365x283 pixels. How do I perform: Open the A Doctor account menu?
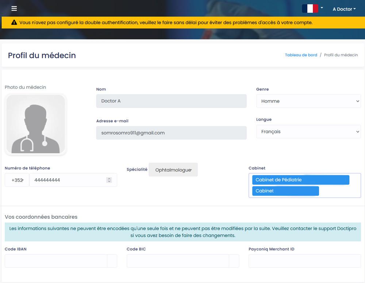pyautogui.click(x=343, y=9)
